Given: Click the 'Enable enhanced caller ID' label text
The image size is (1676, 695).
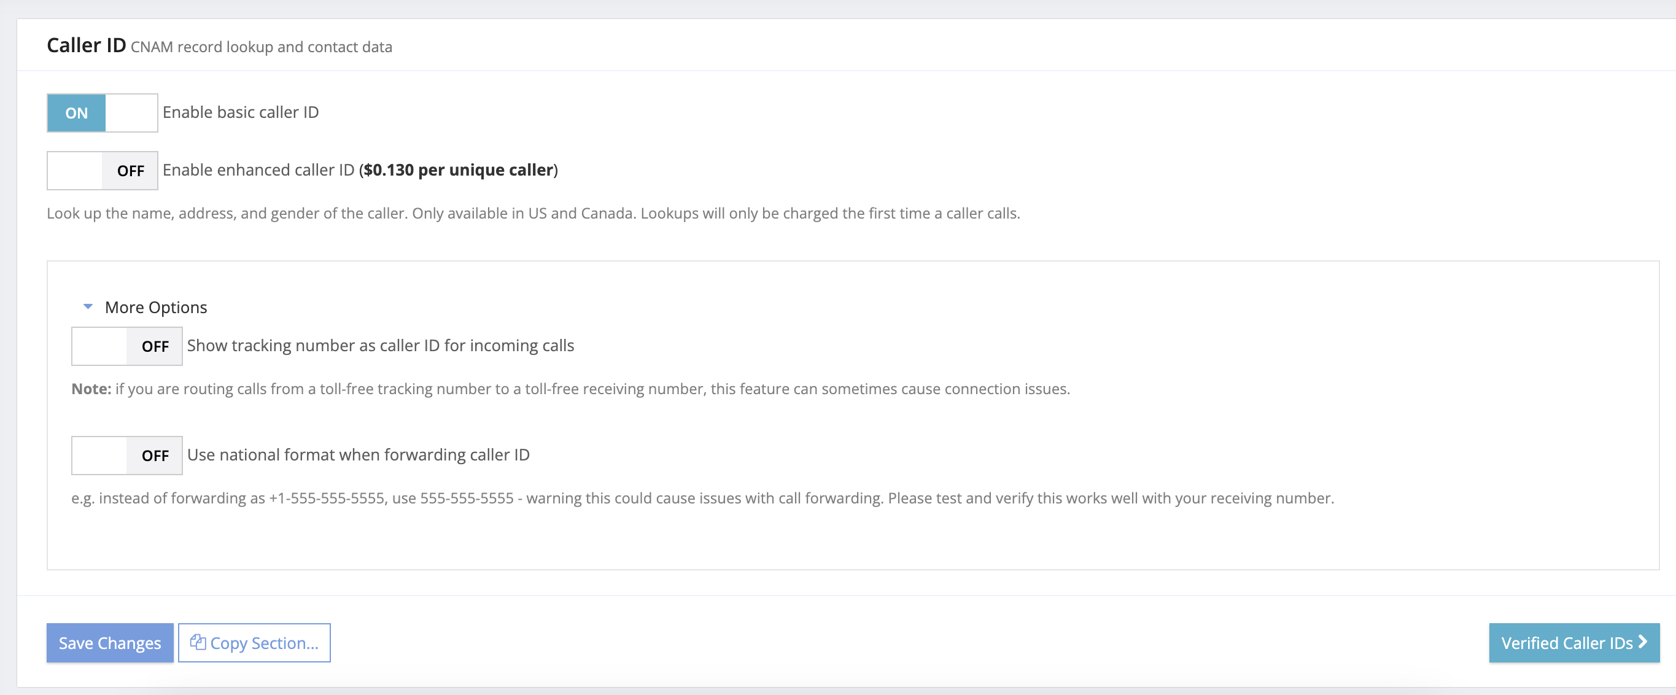Looking at the screenshot, I should tap(258, 170).
